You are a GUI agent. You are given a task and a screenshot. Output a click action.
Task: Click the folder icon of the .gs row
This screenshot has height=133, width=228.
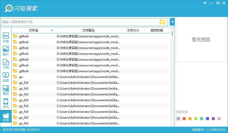(15, 77)
